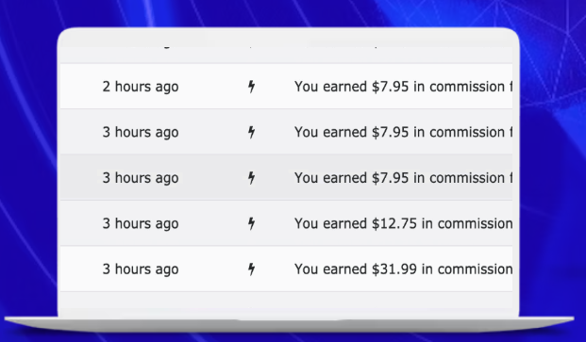Click the partially visible row above 2 hours ago
This screenshot has height=342, width=586.
pos(286,54)
